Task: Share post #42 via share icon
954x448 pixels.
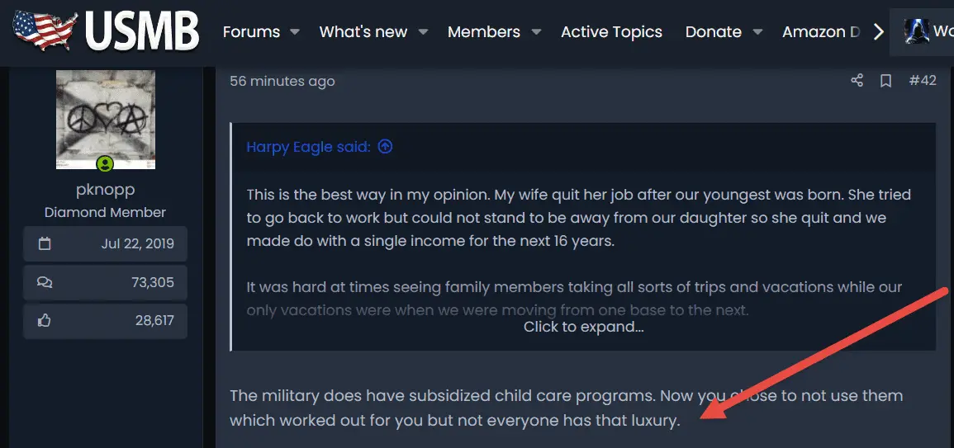Action: click(857, 81)
